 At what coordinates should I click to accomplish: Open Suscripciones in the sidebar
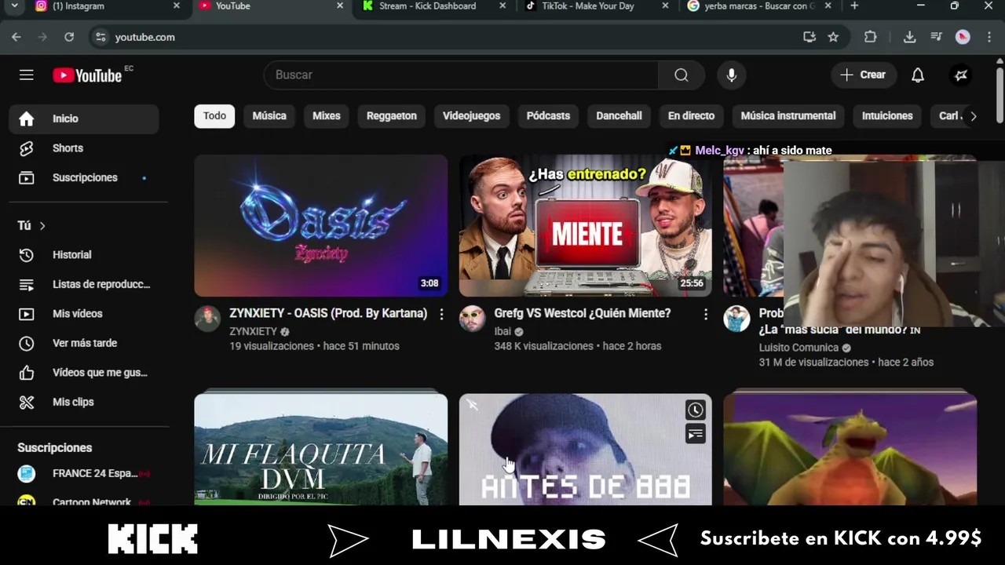tap(84, 178)
